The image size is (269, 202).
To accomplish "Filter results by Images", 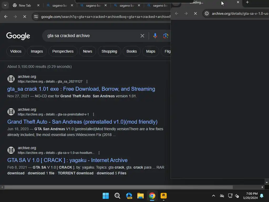I will 37,51.
